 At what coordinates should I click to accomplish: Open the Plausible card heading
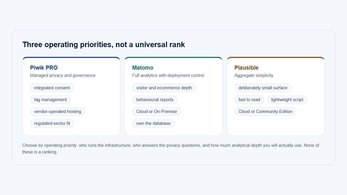(x=246, y=68)
